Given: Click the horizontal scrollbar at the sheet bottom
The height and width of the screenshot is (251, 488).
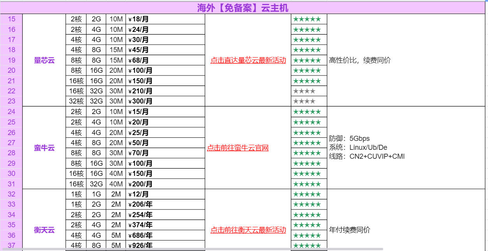Looking at the screenshot, I should (192, 249).
